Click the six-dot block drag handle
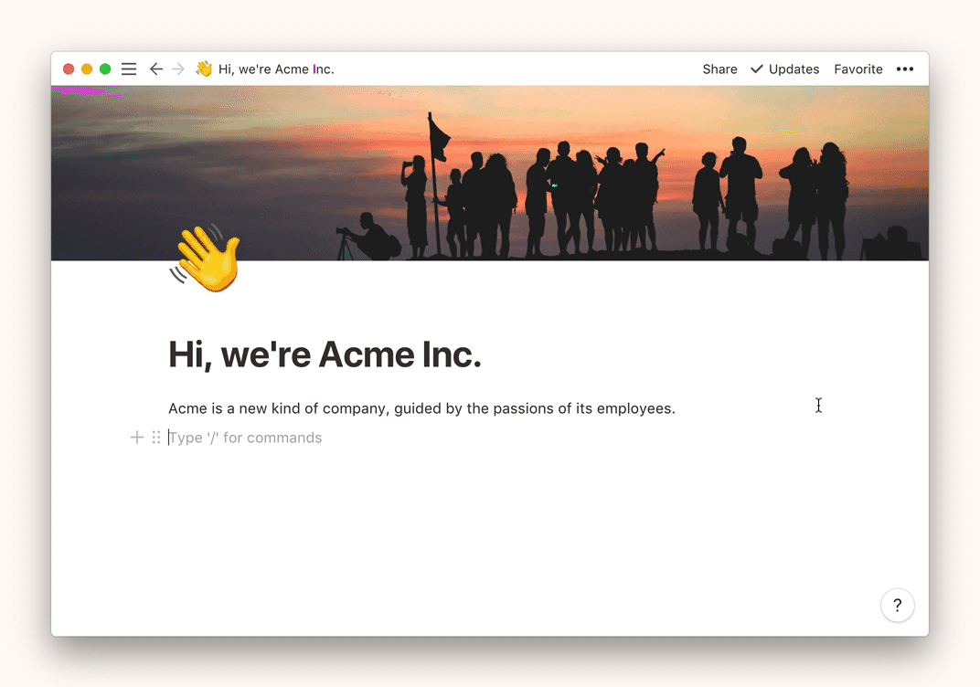This screenshot has height=687, width=980. [x=156, y=438]
